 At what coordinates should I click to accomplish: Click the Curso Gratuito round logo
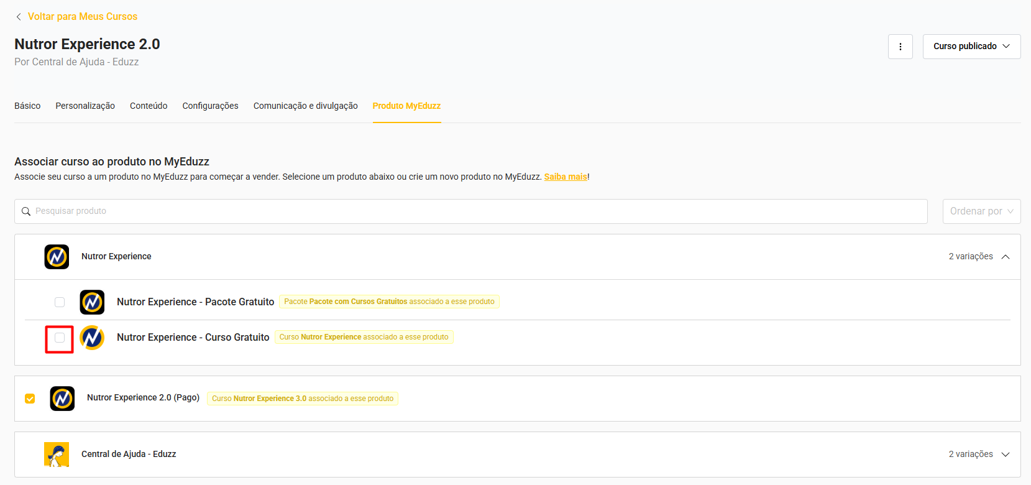pyautogui.click(x=92, y=338)
